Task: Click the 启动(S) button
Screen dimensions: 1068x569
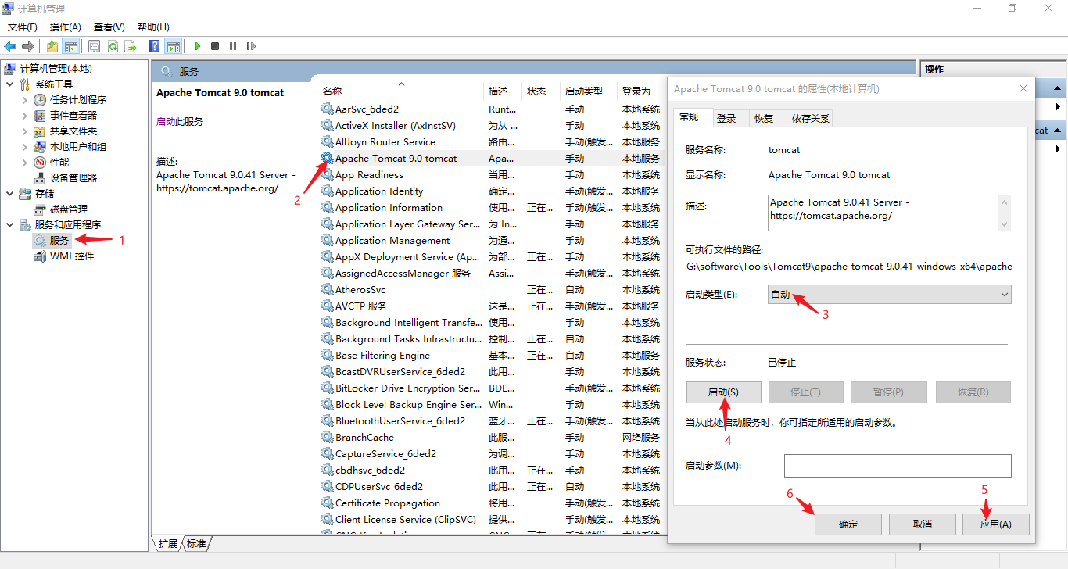Action: point(723,392)
